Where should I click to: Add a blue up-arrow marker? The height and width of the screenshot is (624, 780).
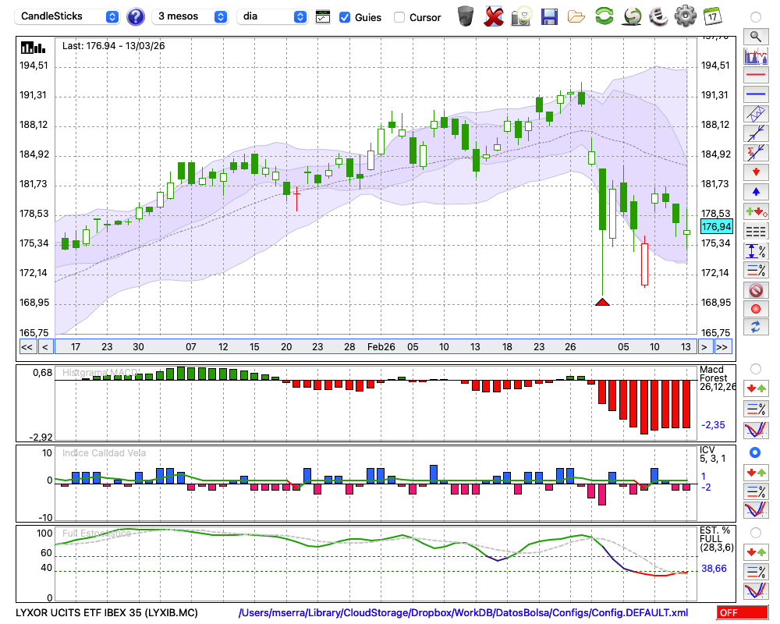pos(756,192)
